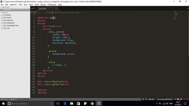The width and height of the screenshot is (189, 106).
Task: Select the recorder pencil draw tool
Action: 181,100
